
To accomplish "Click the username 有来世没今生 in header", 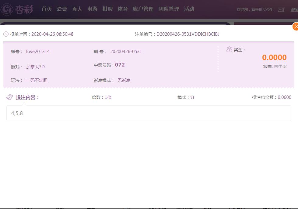I will click(262, 10).
